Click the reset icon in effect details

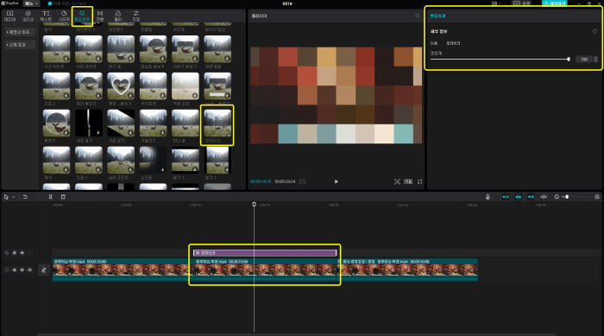point(595,32)
